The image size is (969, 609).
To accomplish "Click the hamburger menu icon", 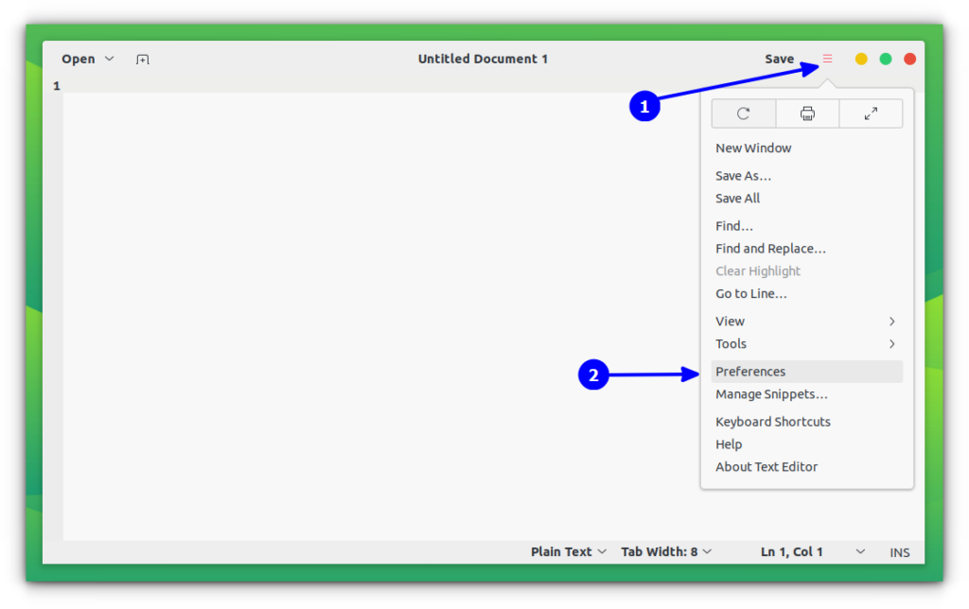I will pos(827,59).
